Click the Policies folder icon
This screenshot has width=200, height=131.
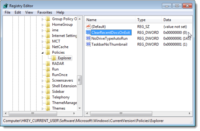(48, 52)
